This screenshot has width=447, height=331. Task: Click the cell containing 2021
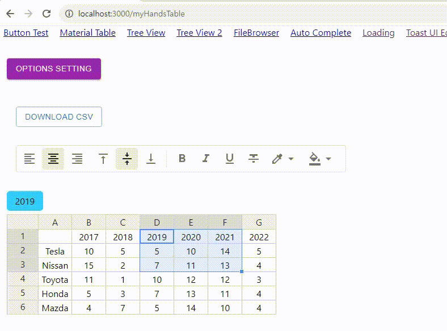coord(225,237)
